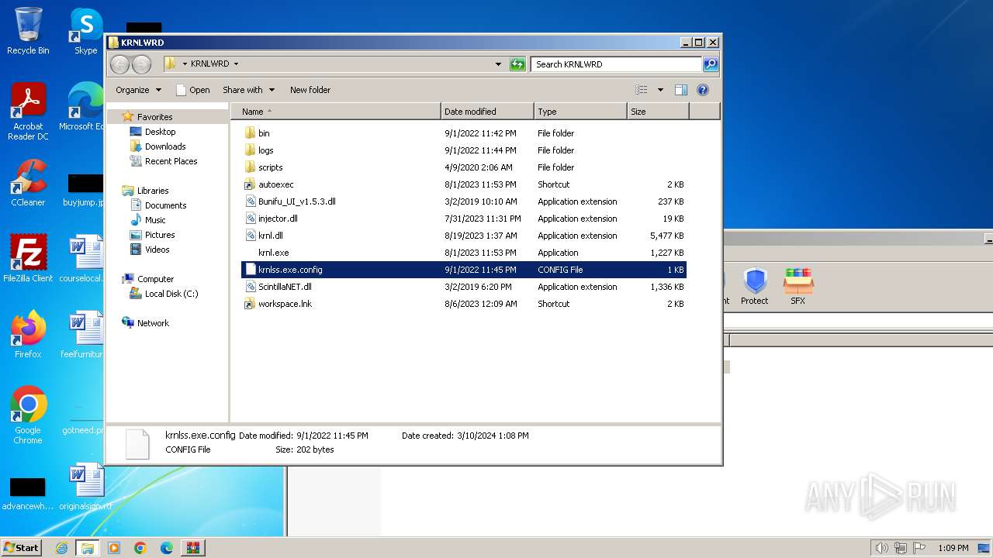Open Internet Explorer from the taskbar
993x558 pixels.
click(x=61, y=548)
